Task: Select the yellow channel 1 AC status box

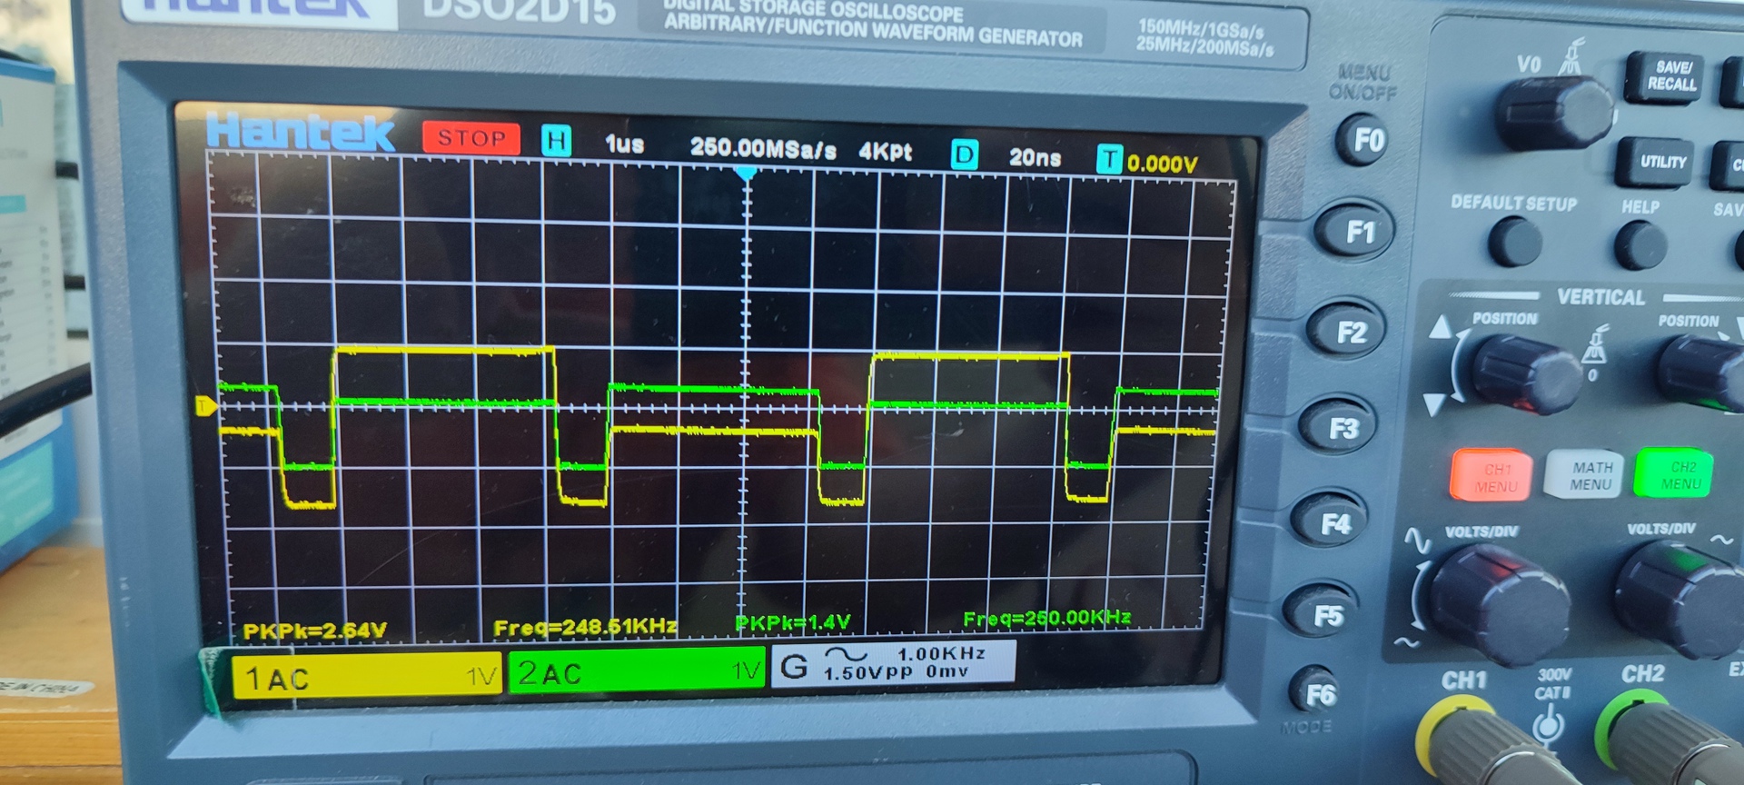Action: 366,676
